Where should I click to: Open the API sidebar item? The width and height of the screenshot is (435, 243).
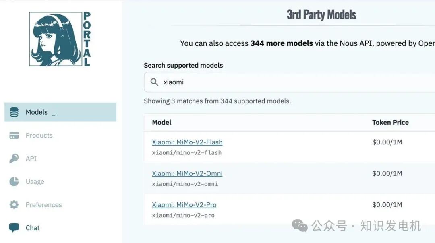pyautogui.click(x=31, y=159)
